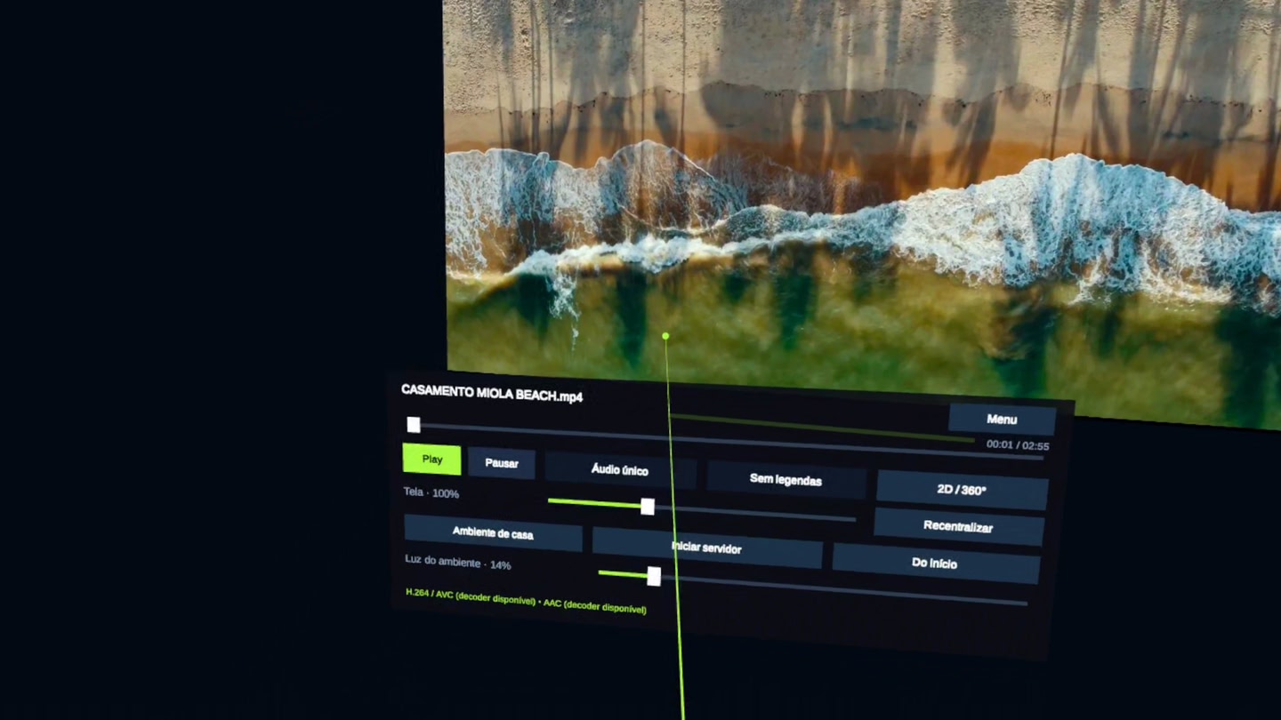This screenshot has width=1281, height=720.
Task: Click the Luz do ambiente slider handle
Action: click(654, 576)
